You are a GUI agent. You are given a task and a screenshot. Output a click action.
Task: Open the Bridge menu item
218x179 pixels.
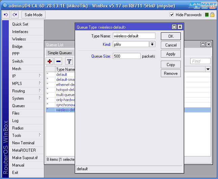(x=26, y=47)
